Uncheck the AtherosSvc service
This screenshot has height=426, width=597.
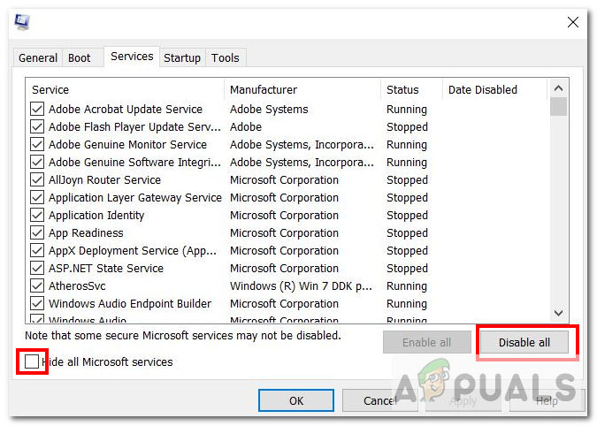tap(37, 286)
